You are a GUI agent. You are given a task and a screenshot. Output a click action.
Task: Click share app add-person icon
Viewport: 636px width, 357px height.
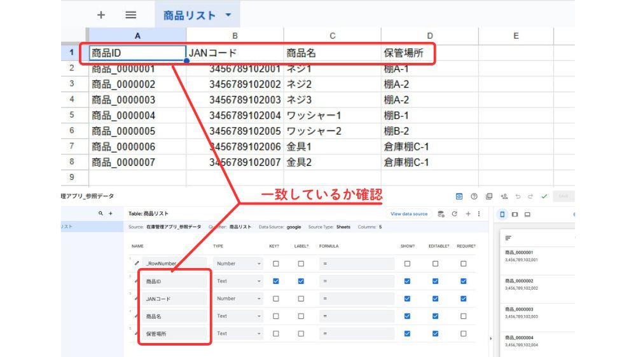click(504, 196)
